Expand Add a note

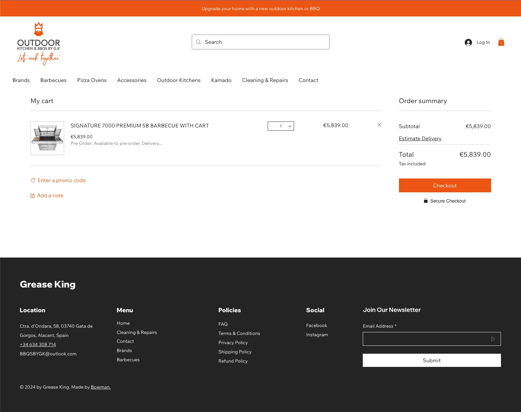47,196
